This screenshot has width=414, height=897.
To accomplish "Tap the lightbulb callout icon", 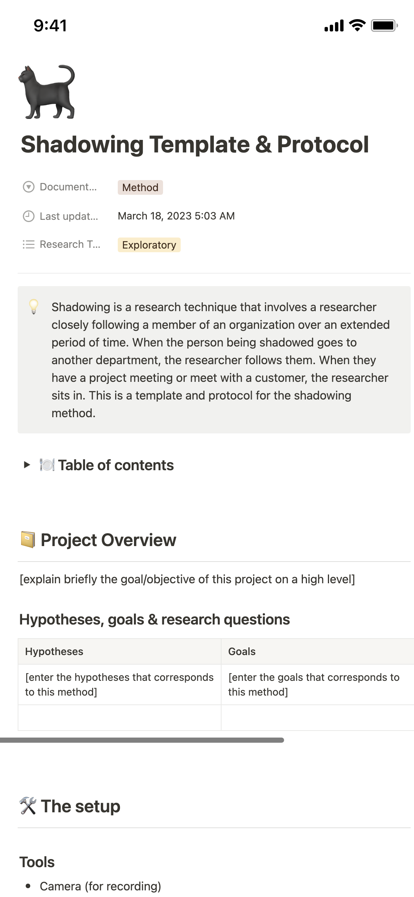I will 34,306.
